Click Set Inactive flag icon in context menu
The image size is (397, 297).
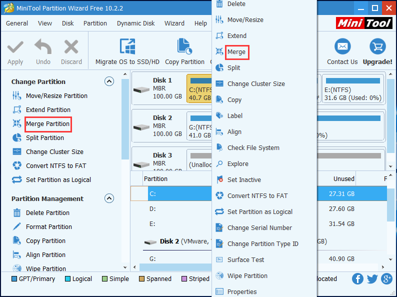219,180
